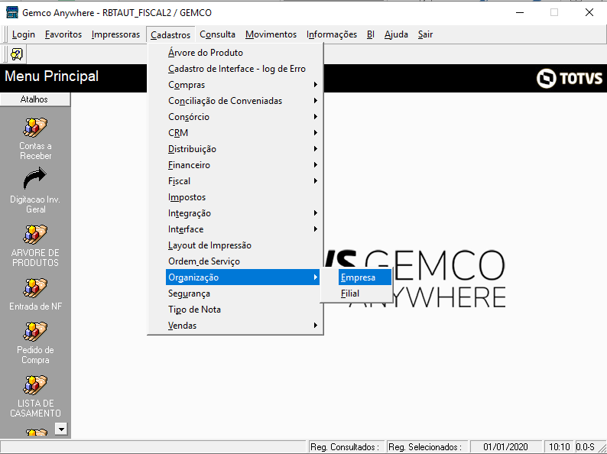The width and height of the screenshot is (607, 454).
Task: Click the 01/01/2020 date in status bar
Action: tap(505, 447)
